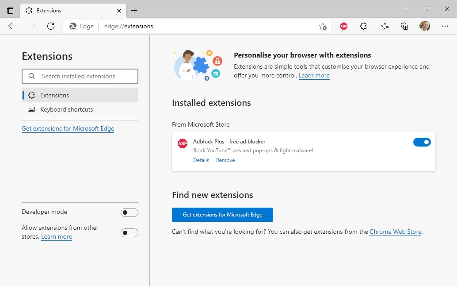This screenshot has width=457, height=286.
Task: Open a new tab with plus button
Action: tap(134, 11)
